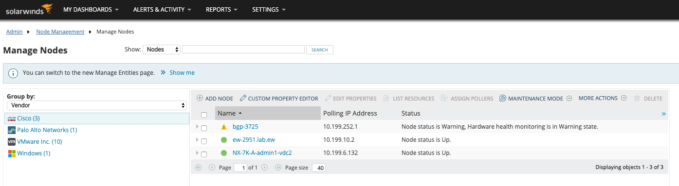Click the page number field

[240, 168]
